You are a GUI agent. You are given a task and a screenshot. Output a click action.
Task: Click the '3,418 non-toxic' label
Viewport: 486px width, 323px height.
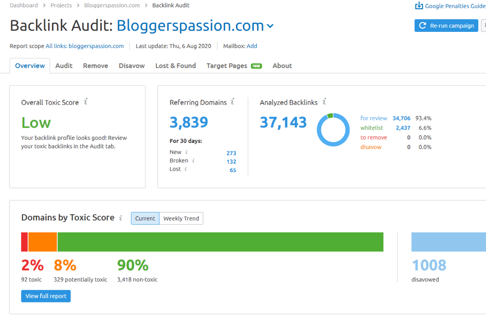coord(137,279)
